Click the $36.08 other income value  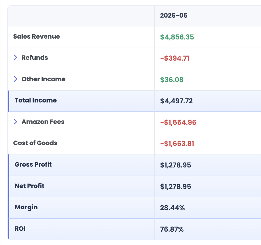171,80
